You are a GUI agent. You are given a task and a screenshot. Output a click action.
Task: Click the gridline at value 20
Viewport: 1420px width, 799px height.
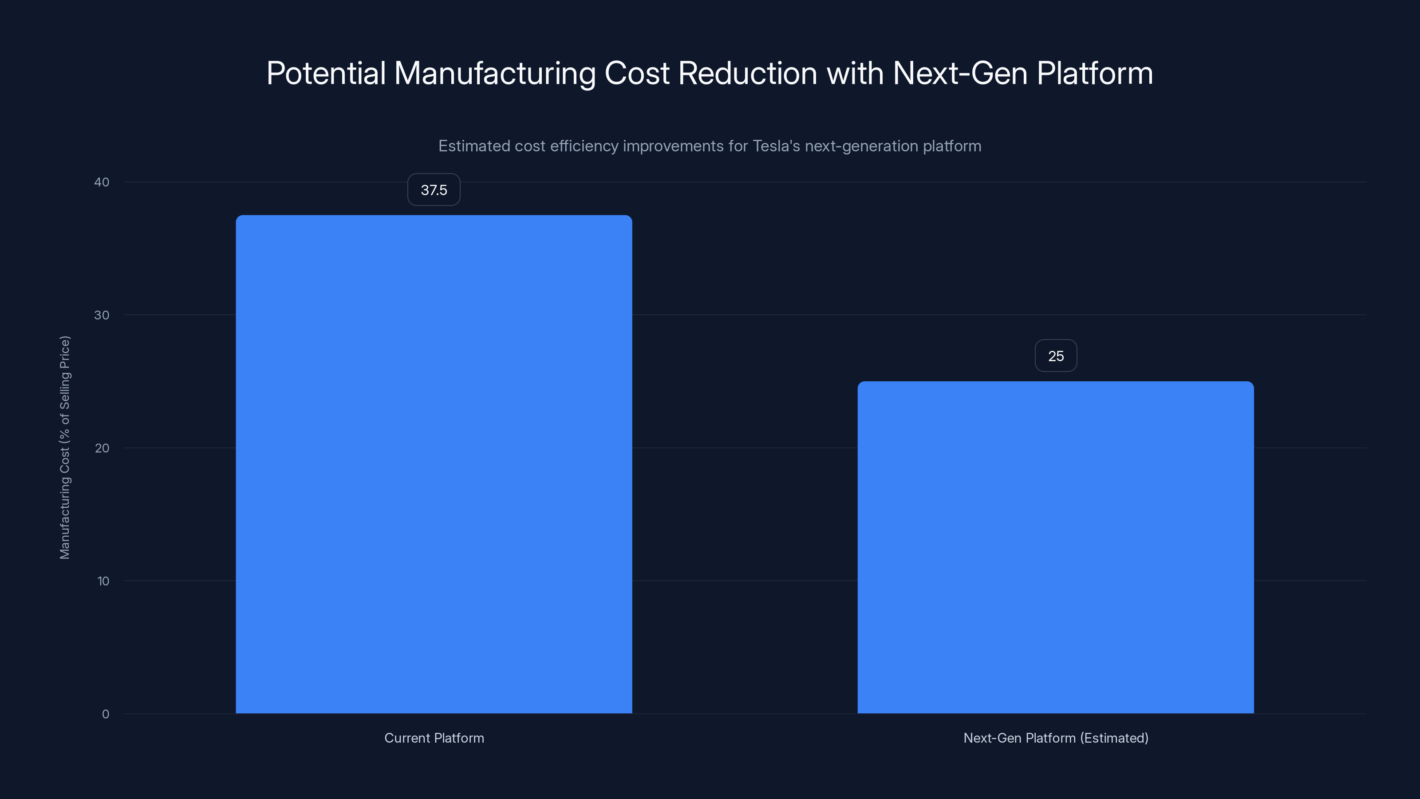point(744,448)
